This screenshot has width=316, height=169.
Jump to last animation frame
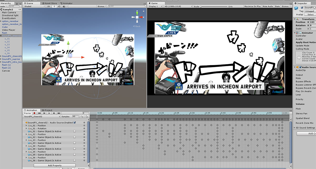tap(59, 113)
